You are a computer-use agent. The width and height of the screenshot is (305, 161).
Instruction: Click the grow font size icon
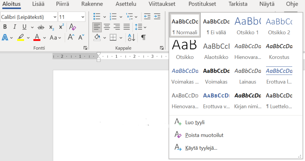click(71, 37)
